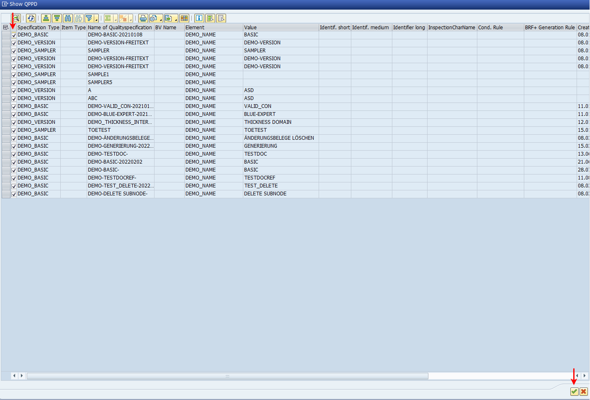Sort rows in descending order
The height and width of the screenshot is (400, 590).
(x=57, y=18)
